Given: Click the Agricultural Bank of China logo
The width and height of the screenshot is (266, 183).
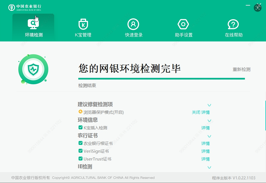Looking at the screenshot, I should [x=25, y=7].
